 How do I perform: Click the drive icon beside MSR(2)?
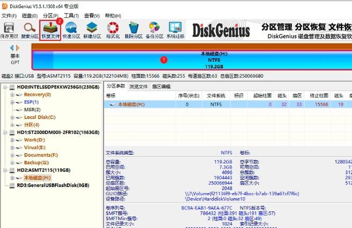pyautogui.click(x=19, y=110)
